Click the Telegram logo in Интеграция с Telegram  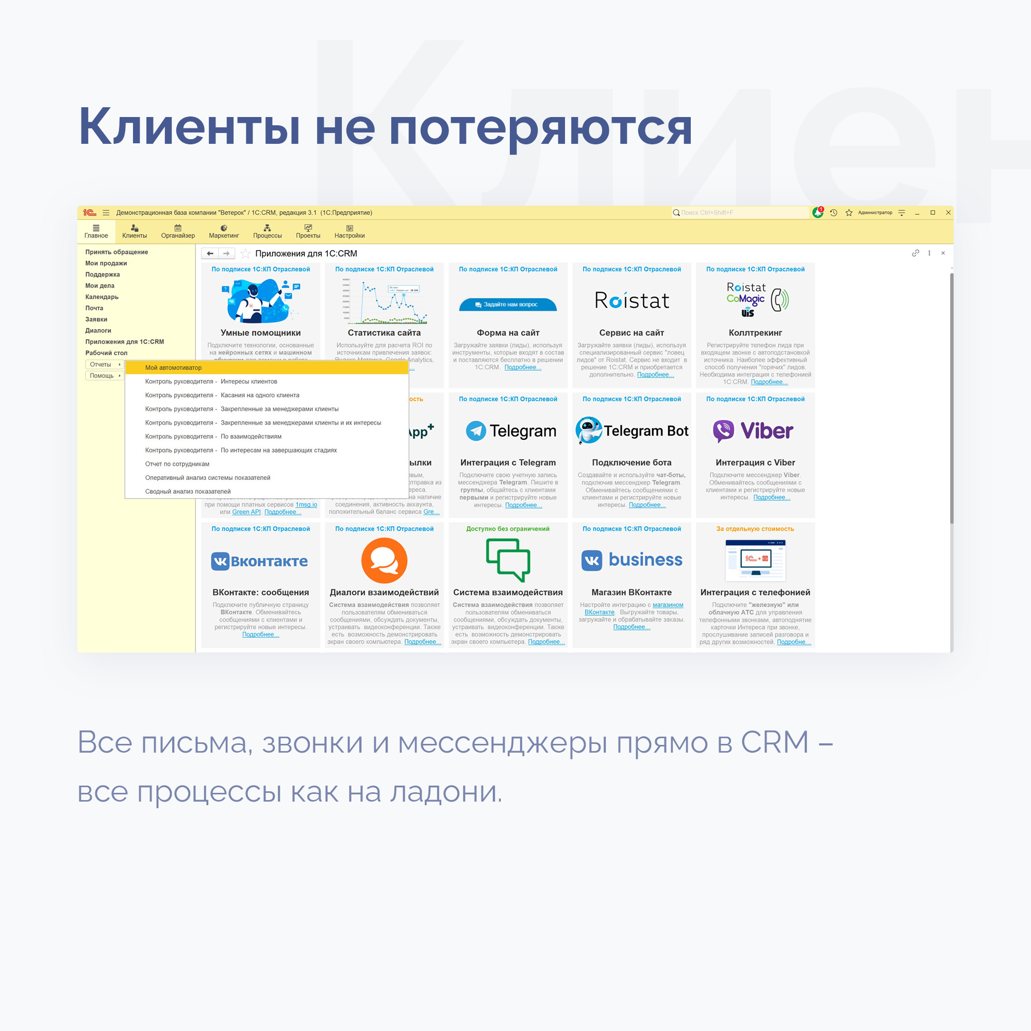[x=511, y=430]
